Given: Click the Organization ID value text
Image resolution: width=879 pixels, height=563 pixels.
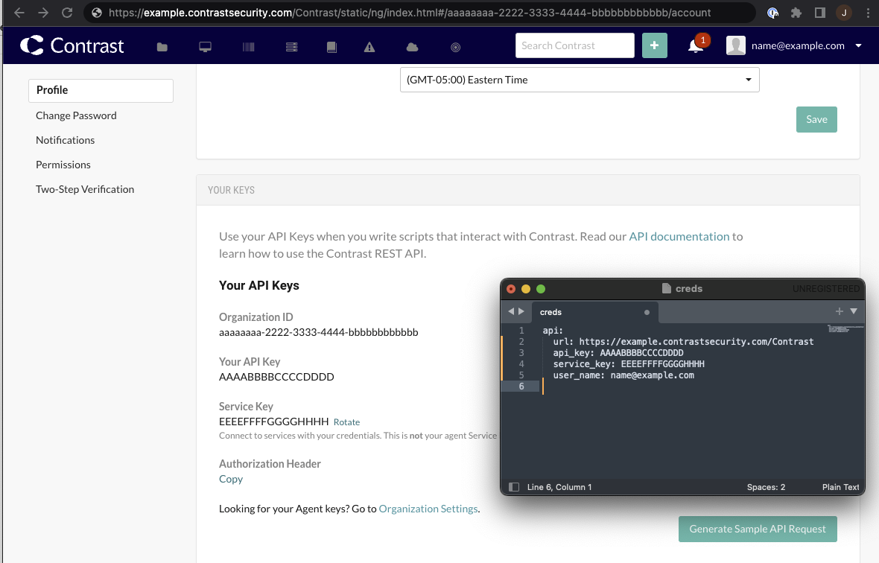Looking at the screenshot, I should 318,332.
